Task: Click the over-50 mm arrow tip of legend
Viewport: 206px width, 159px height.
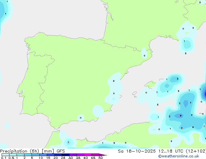Action: [x=103, y=155]
